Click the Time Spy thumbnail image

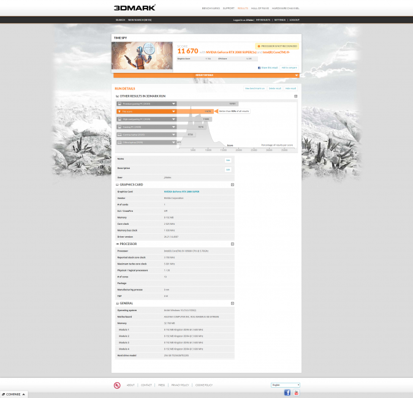click(x=142, y=56)
